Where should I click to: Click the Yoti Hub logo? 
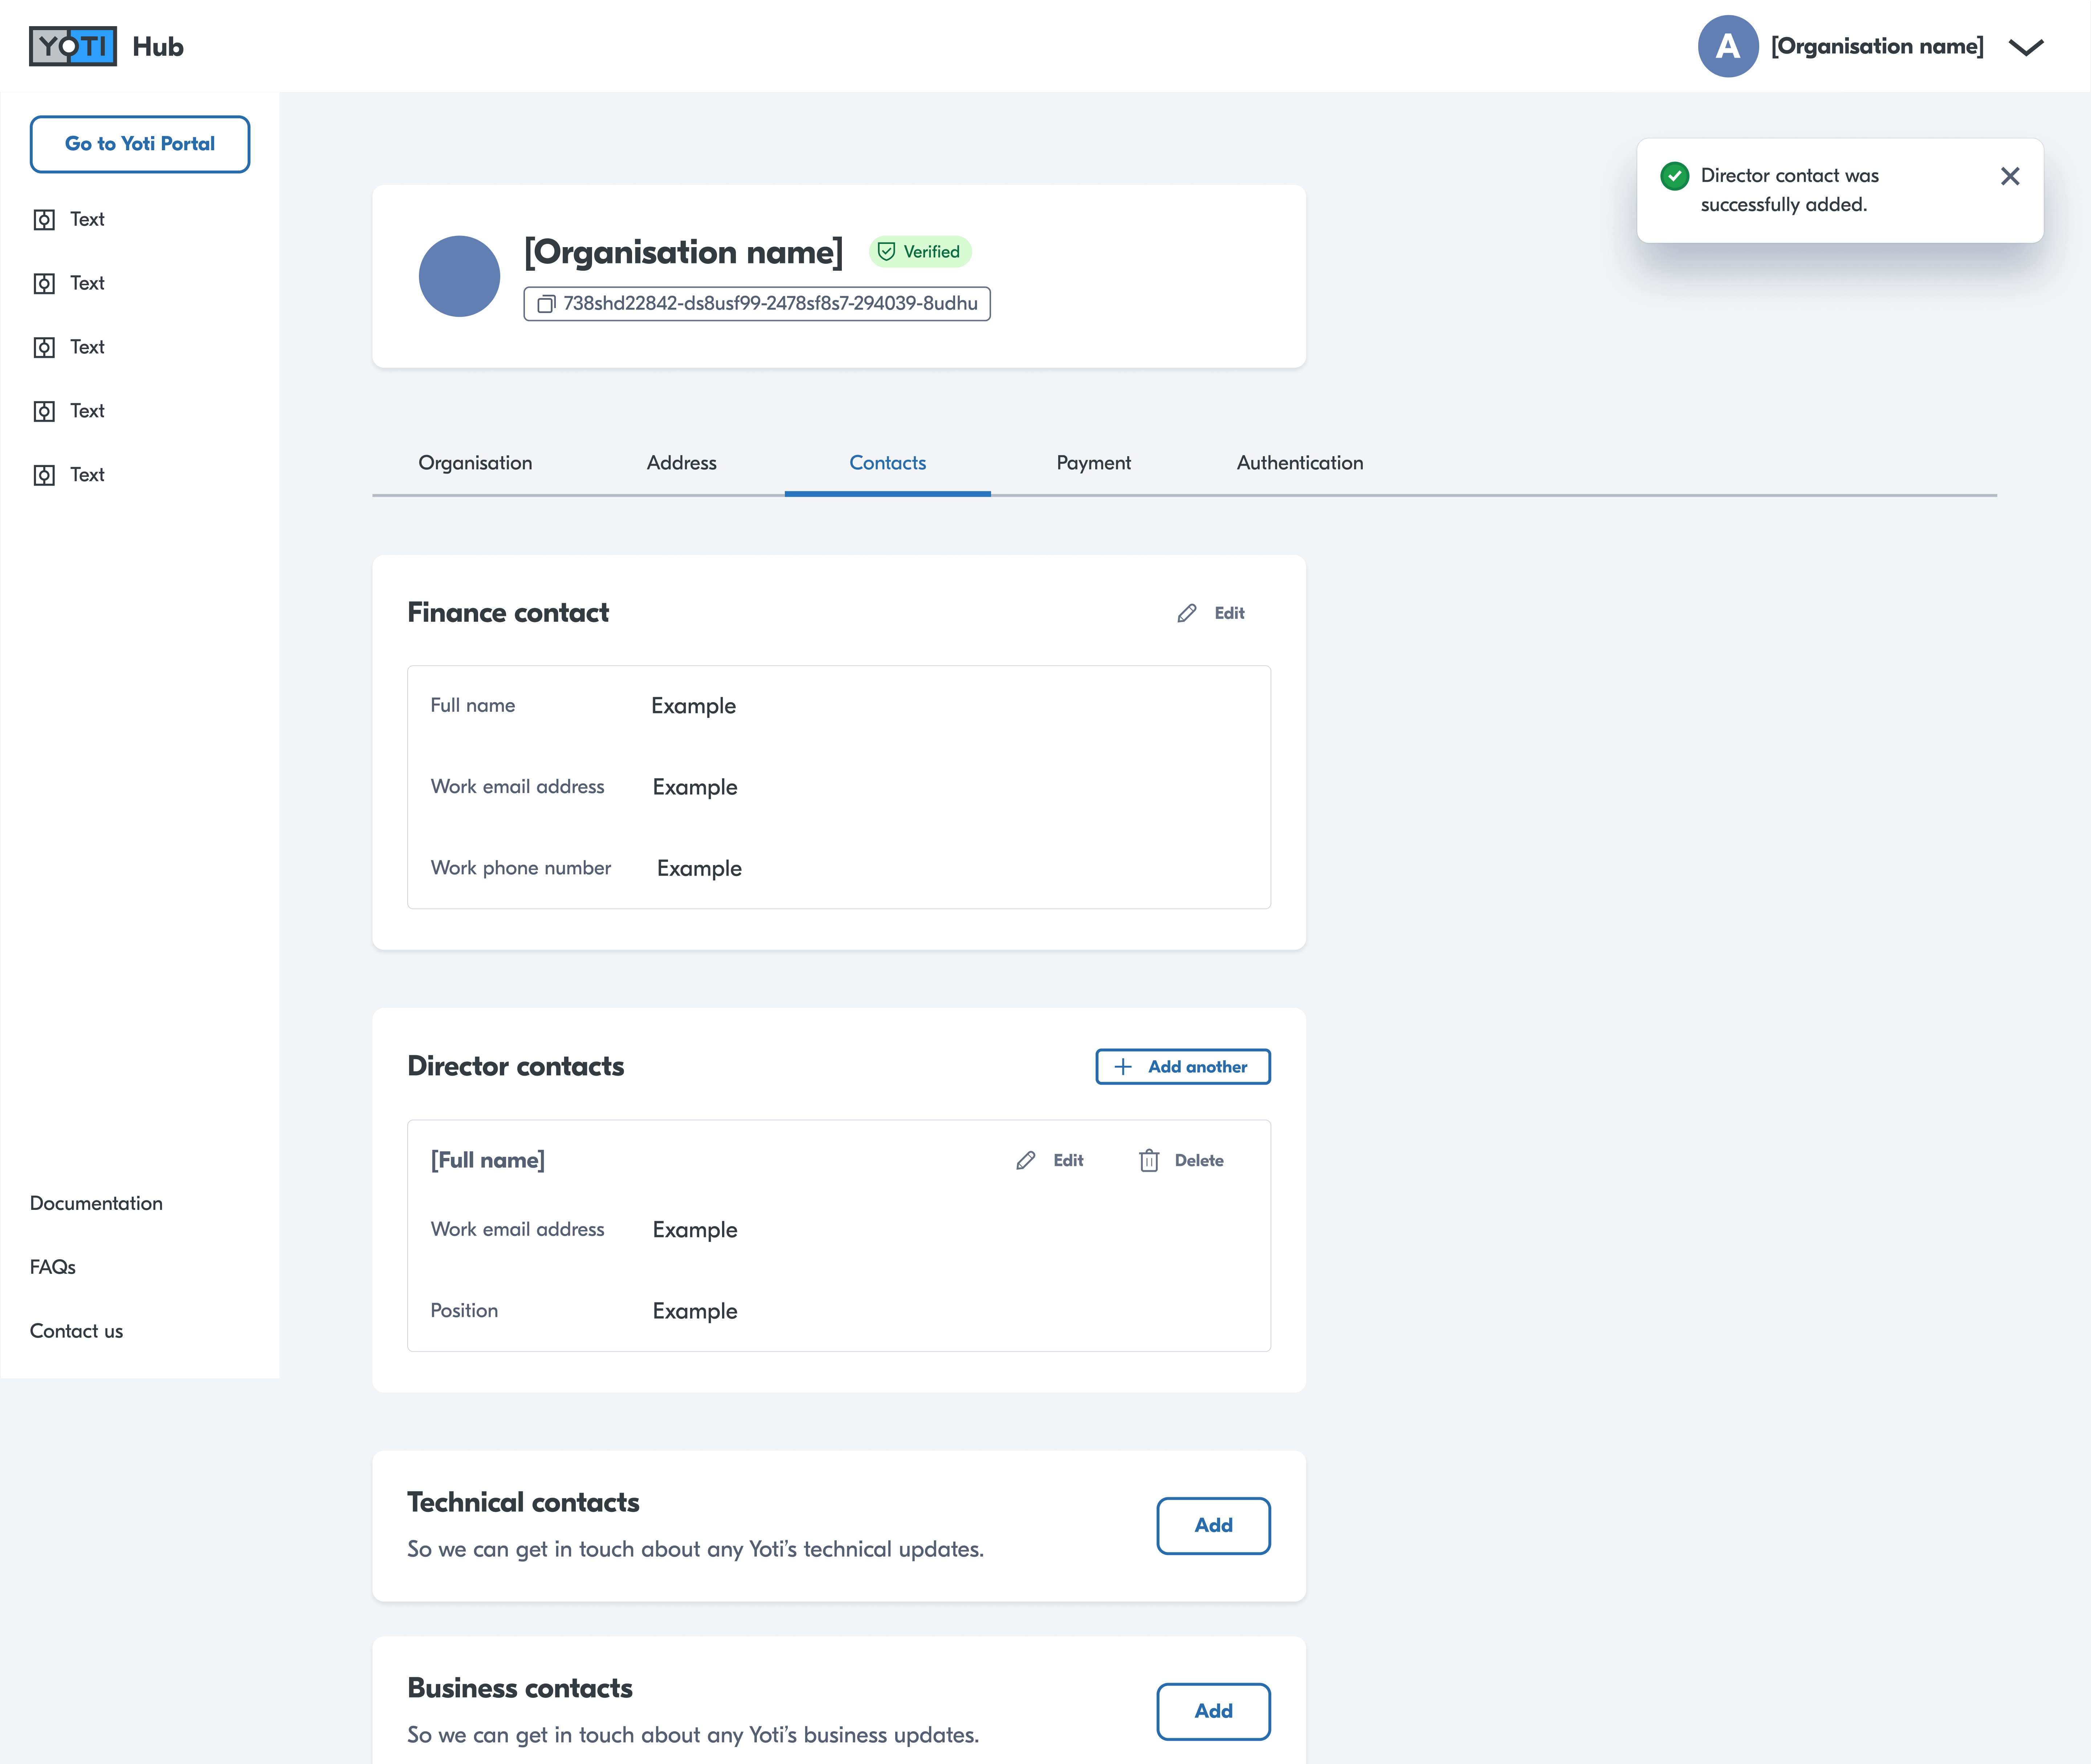(73, 46)
